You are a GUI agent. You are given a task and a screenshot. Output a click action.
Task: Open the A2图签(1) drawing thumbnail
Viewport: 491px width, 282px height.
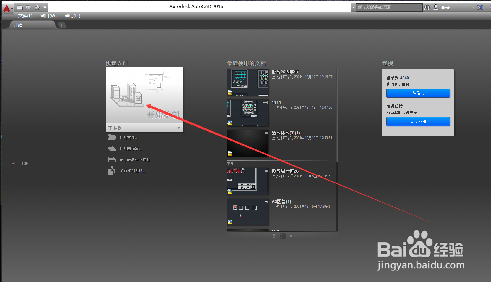(248, 212)
